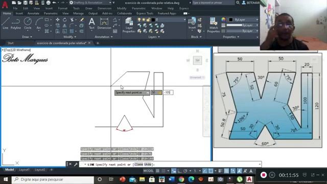
Task: Select the Dimension tool
Action: (x=104, y=24)
